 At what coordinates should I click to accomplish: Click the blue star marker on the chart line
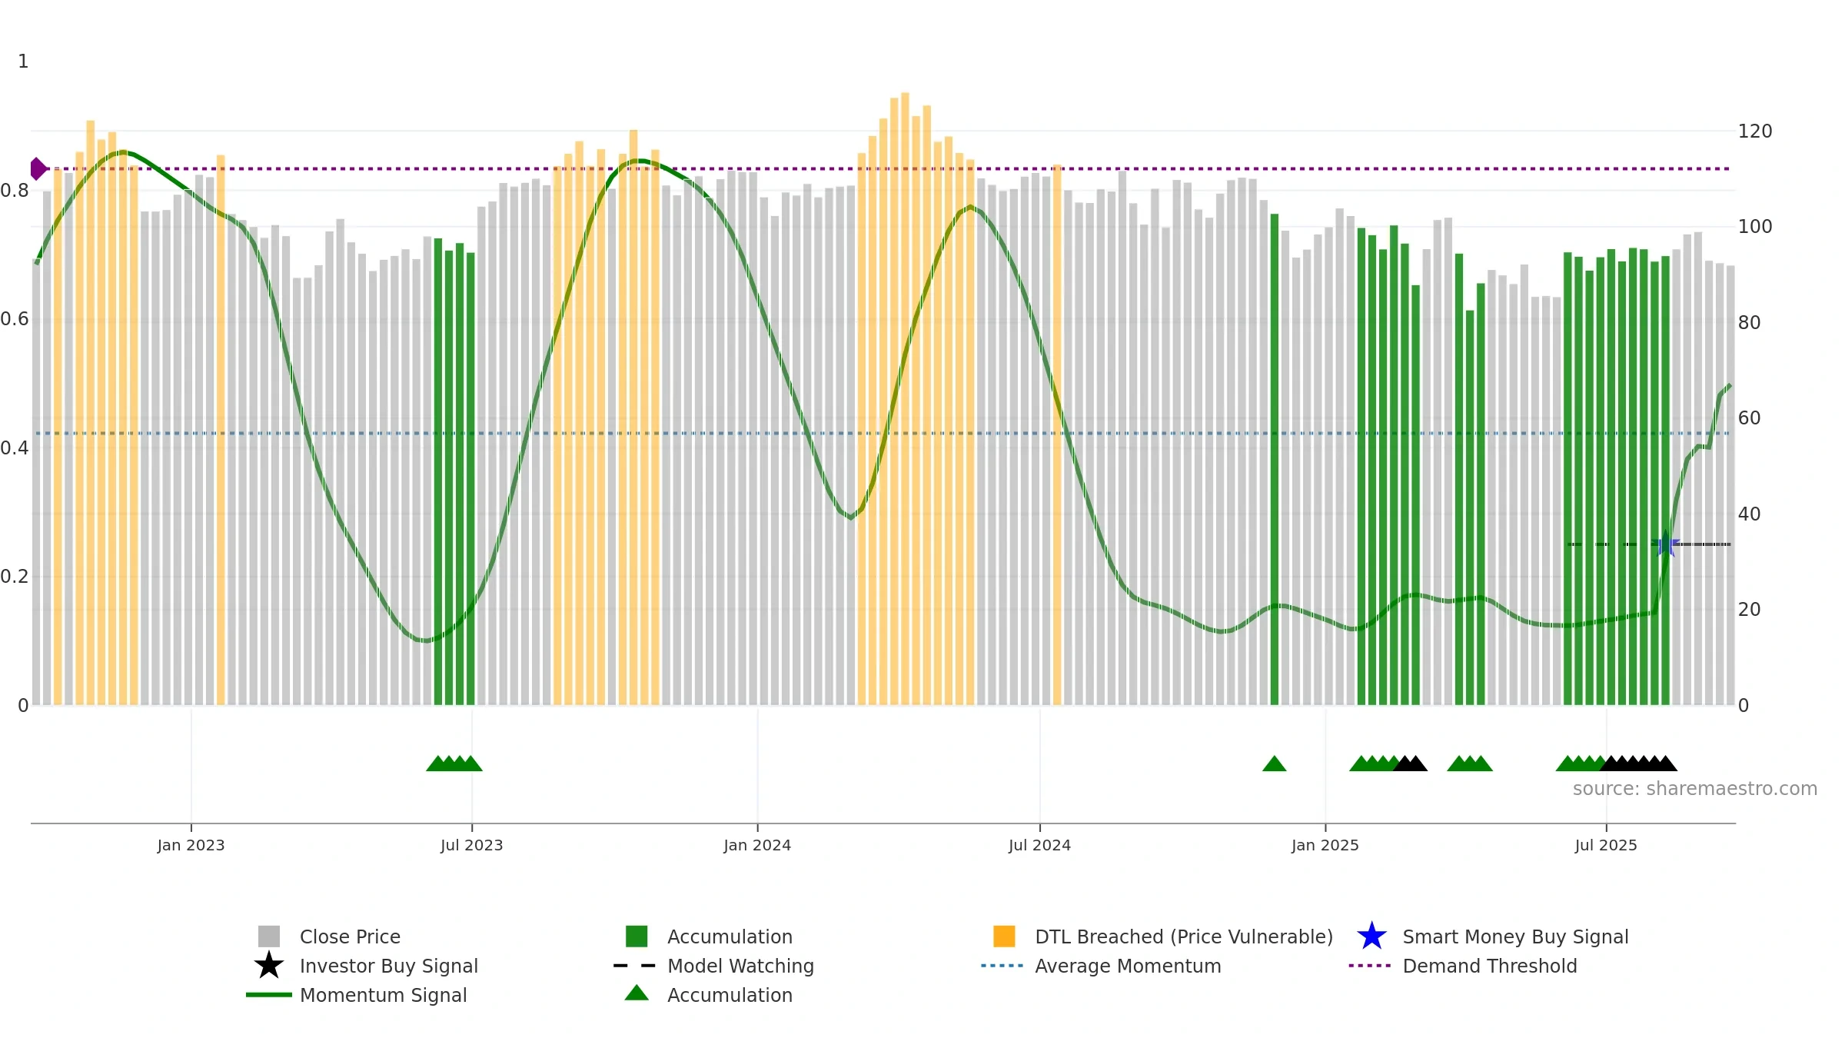pyautogui.click(x=1665, y=544)
